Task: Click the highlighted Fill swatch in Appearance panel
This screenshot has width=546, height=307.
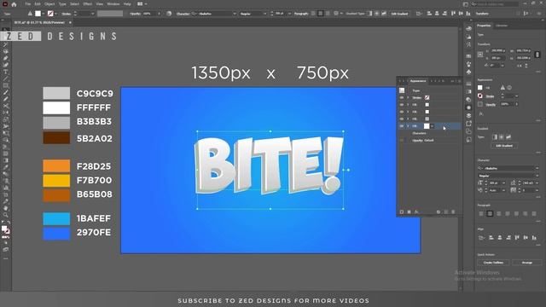Action: pyautogui.click(x=427, y=126)
